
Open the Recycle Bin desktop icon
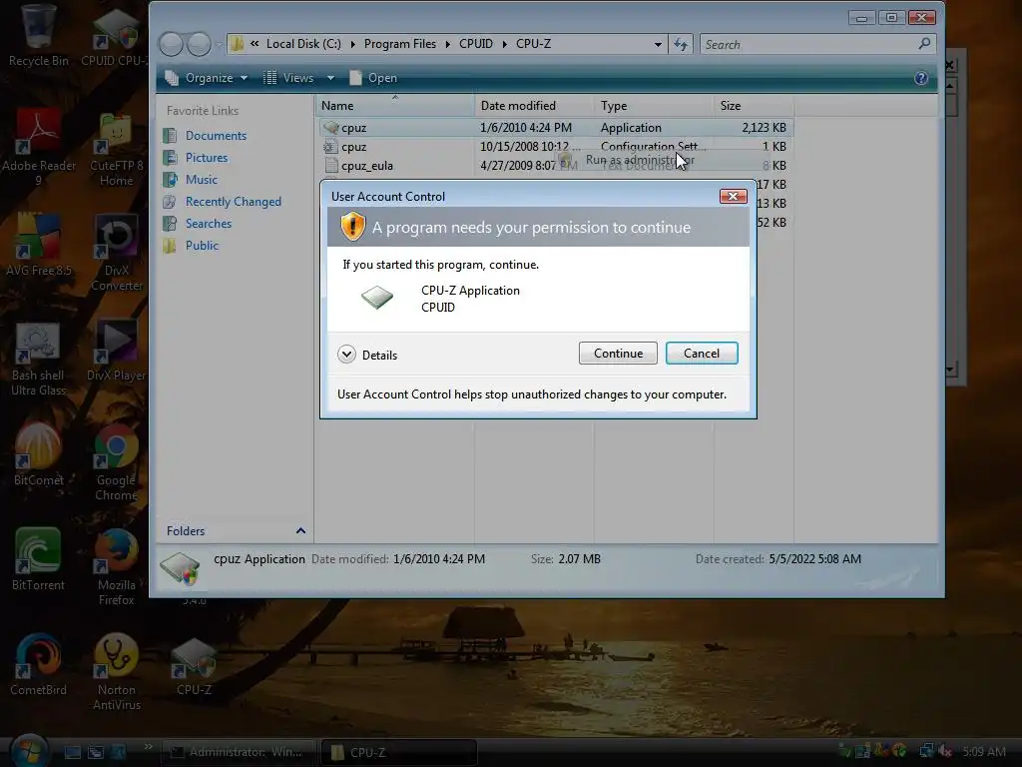tap(38, 37)
